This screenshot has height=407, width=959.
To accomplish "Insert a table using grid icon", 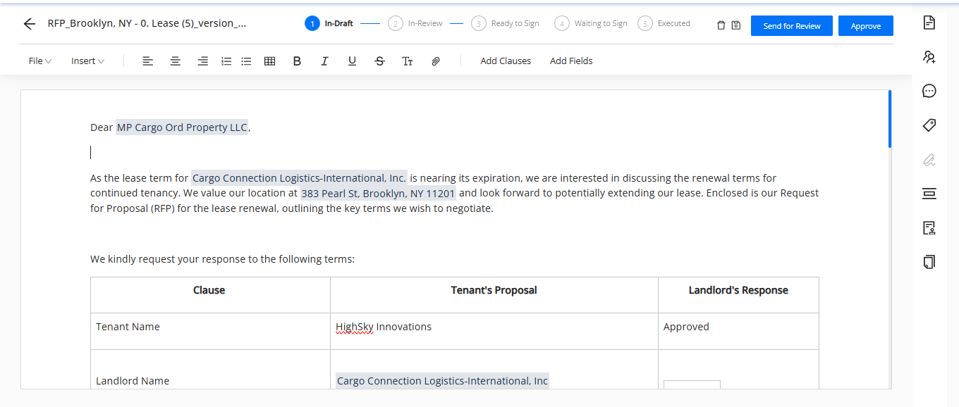I will [269, 61].
